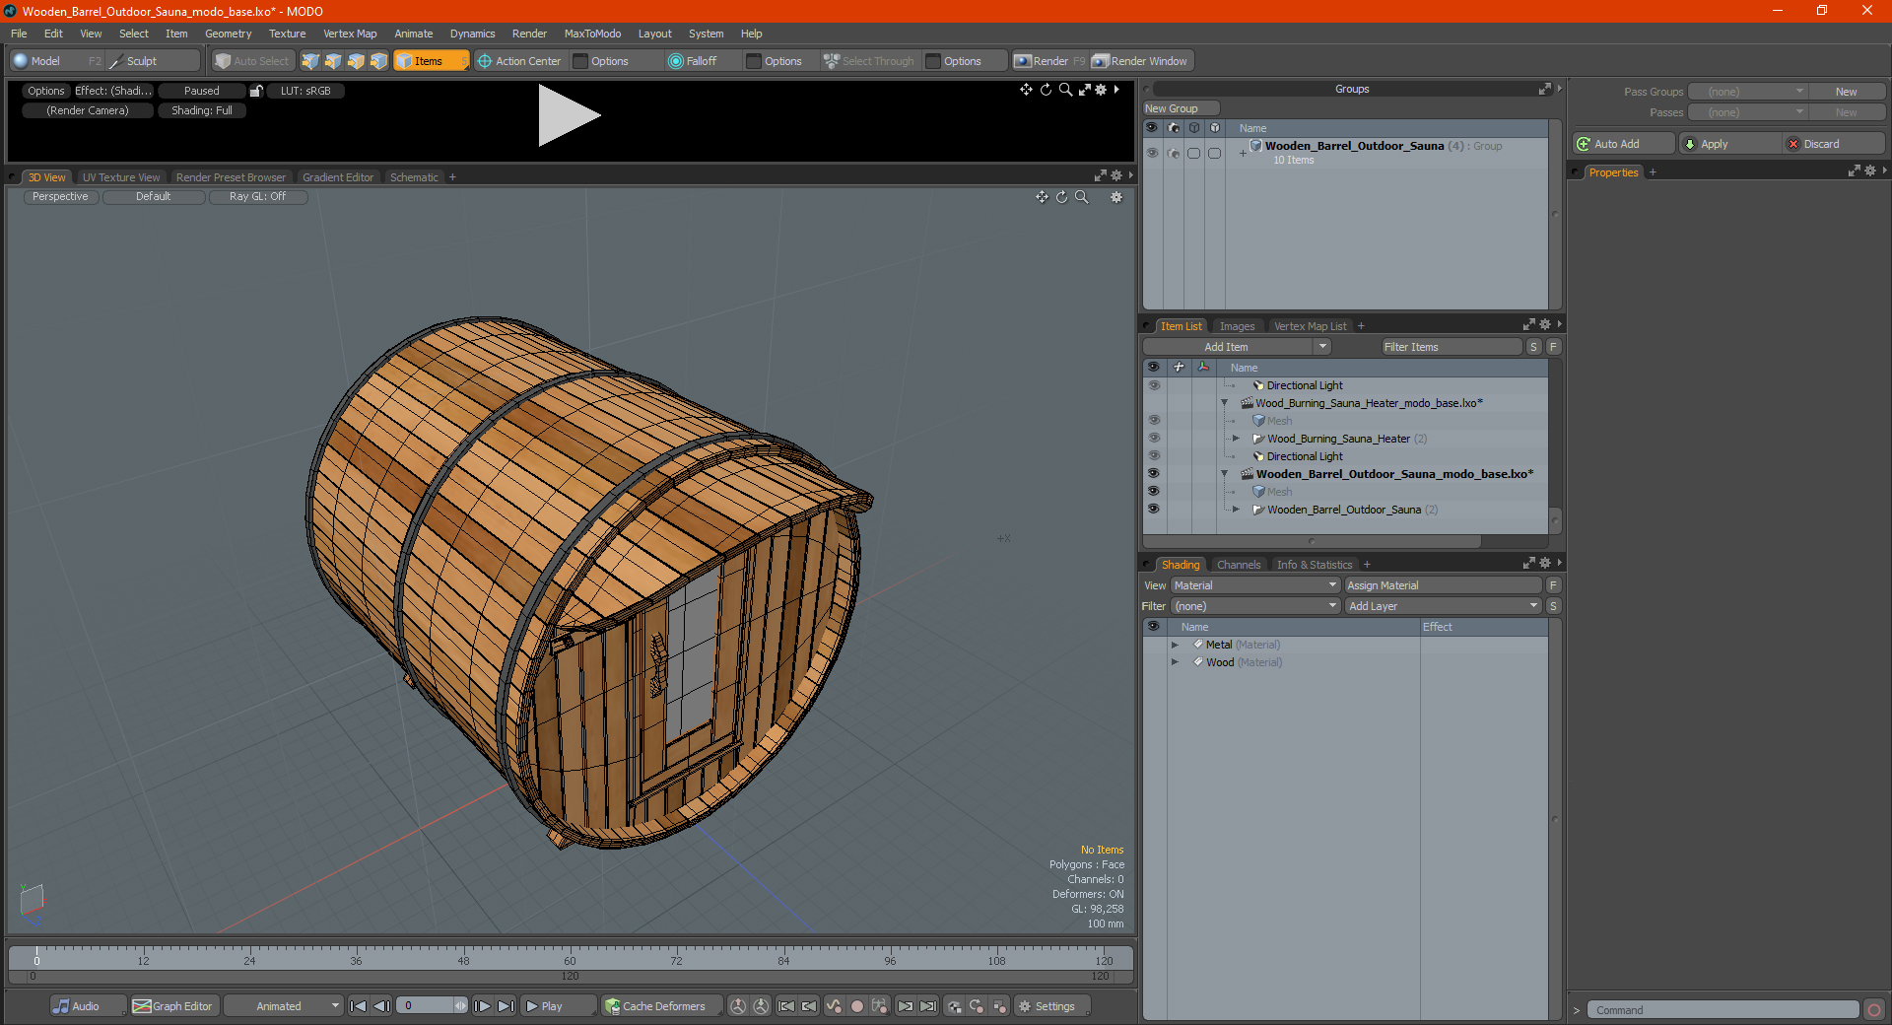The width and height of the screenshot is (1892, 1025).
Task: Switch to Vertices selection mode icon
Action: [310, 61]
